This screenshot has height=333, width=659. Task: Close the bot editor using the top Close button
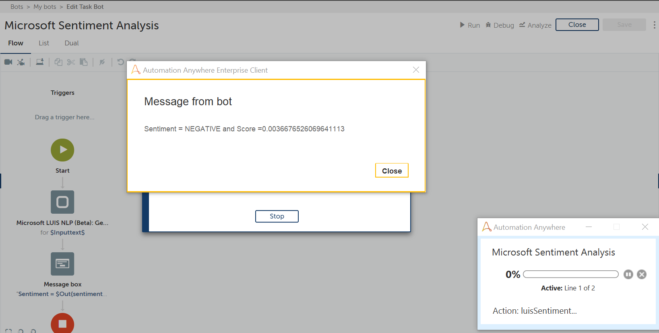(577, 25)
